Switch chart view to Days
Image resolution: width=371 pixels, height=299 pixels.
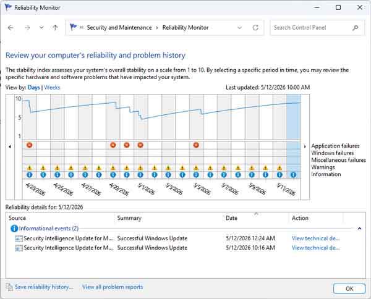33,88
